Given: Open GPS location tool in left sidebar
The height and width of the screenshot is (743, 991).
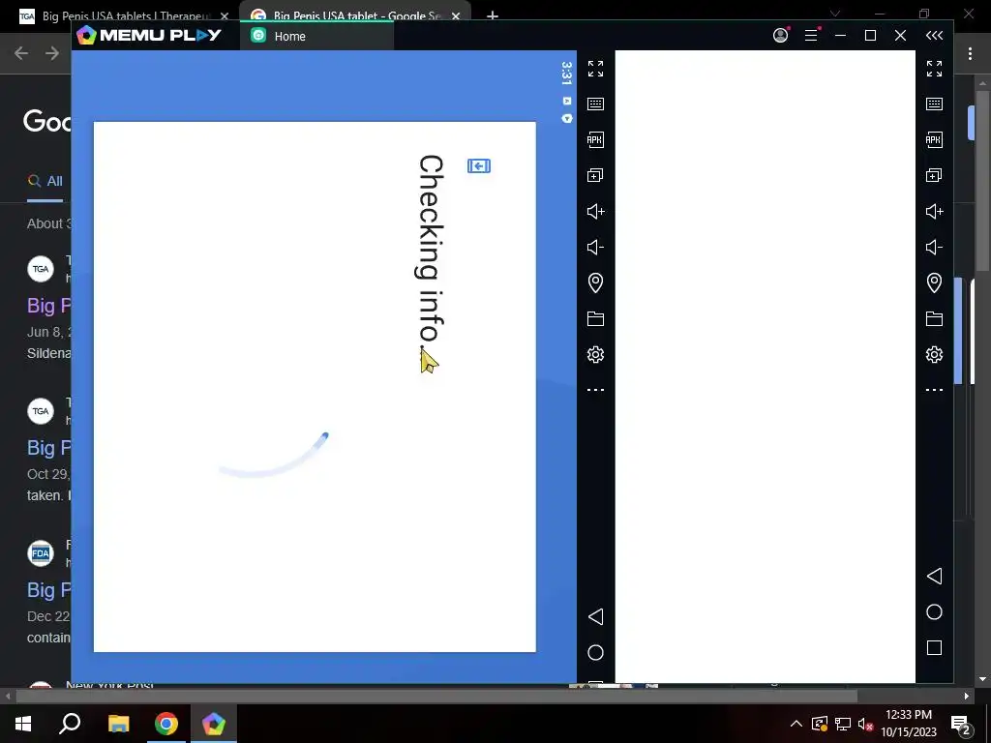Looking at the screenshot, I should (595, 282).
